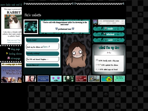Click the skull icon next to tumblr
This screenshot has width=148, height=111.
(106, 29)
